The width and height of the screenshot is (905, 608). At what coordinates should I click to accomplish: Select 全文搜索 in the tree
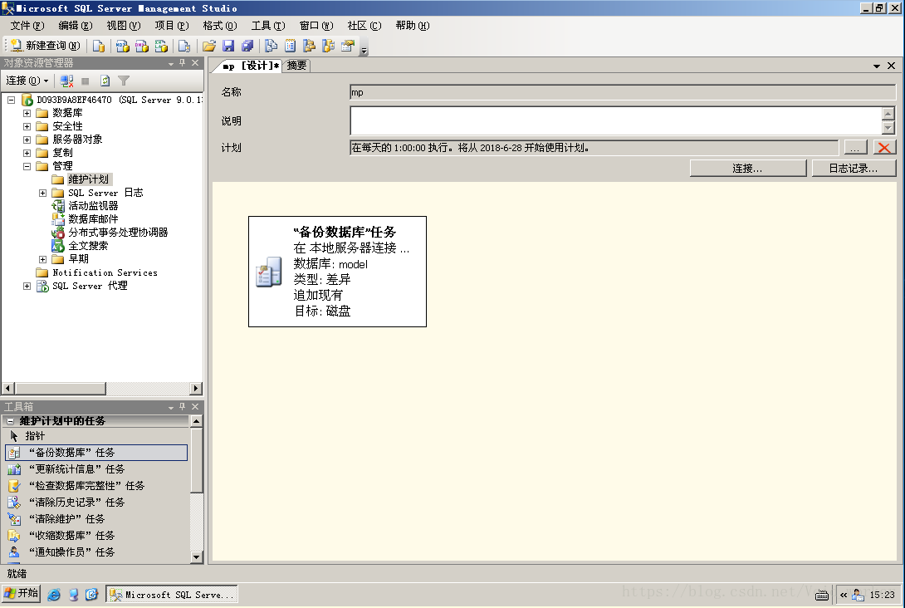pyautogui.click(x=88, y=245)
